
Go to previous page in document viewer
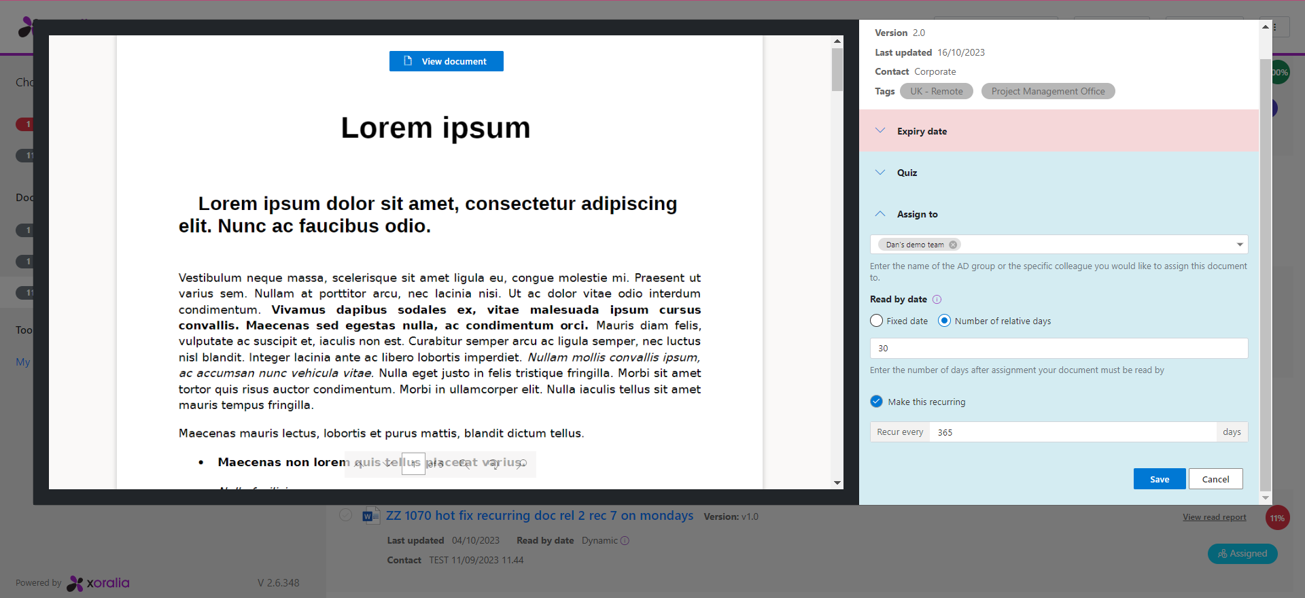tap(359, 464)
